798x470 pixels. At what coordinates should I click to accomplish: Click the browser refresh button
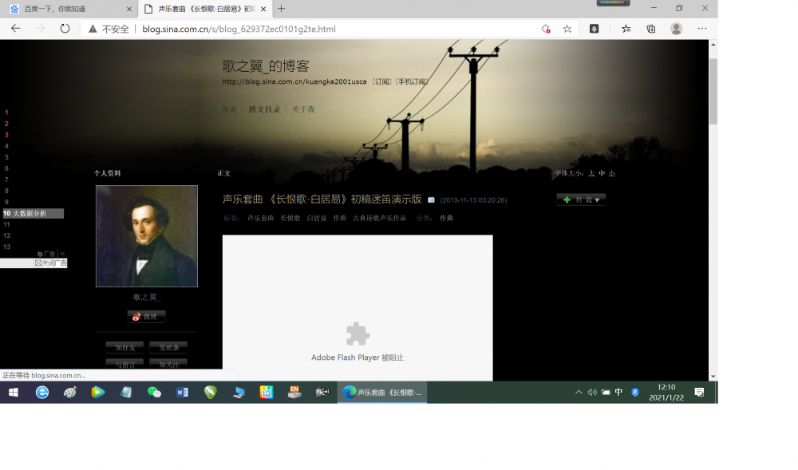pos(65,28)
